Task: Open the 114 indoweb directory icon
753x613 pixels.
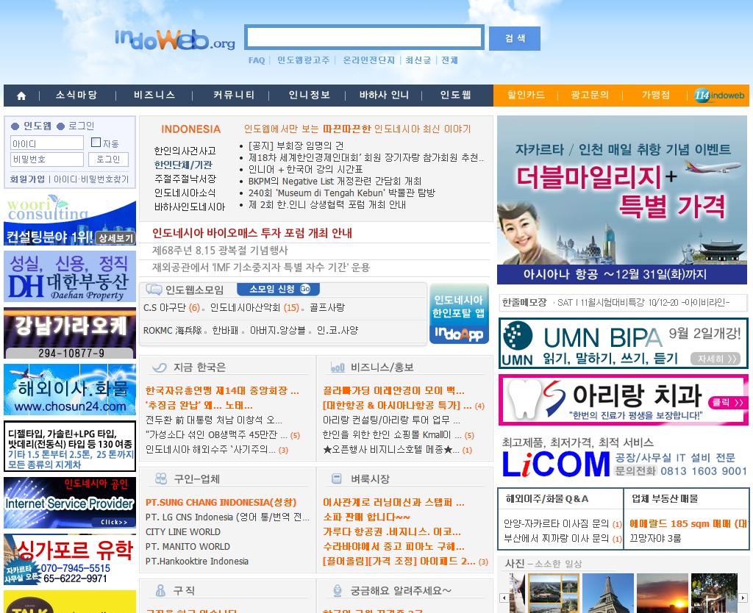Action: [719, 95]
